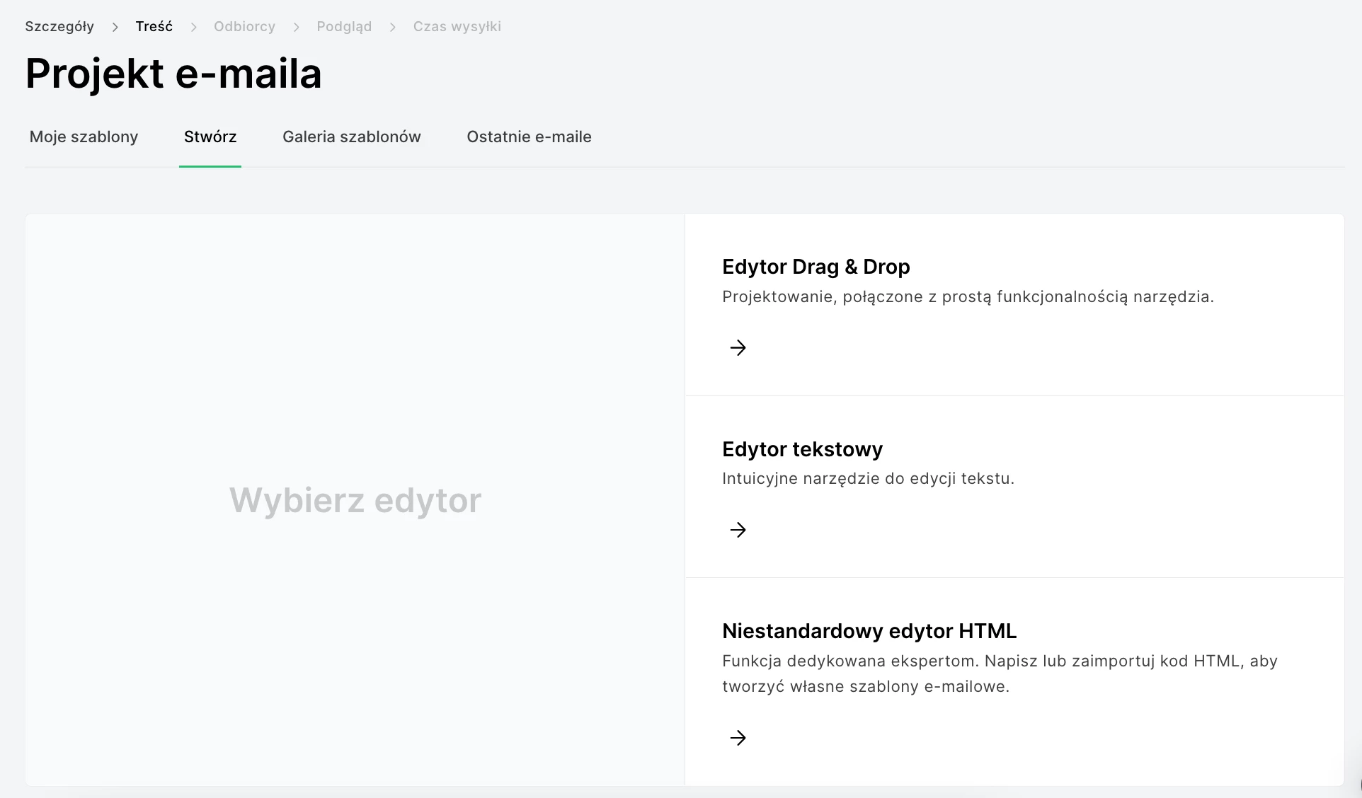
Task: Click the arrow icon under Edytor tekstowy
Action: click(738, 530)
